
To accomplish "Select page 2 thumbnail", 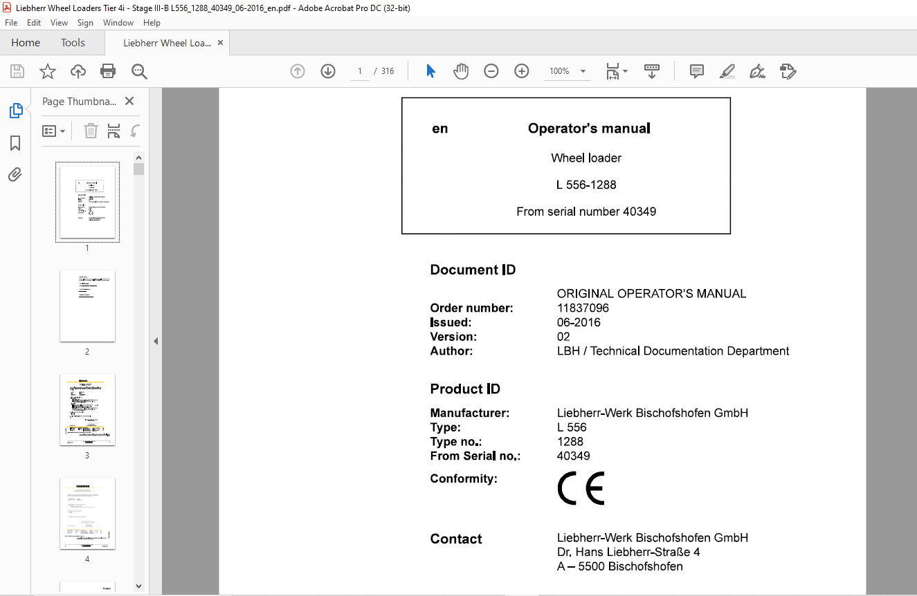I will (x=87, y=306).
